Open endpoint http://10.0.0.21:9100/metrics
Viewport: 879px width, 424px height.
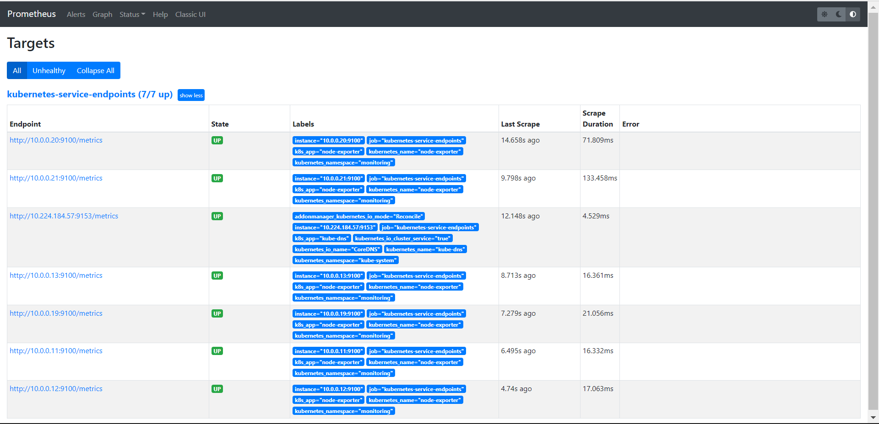click(56, 178)
